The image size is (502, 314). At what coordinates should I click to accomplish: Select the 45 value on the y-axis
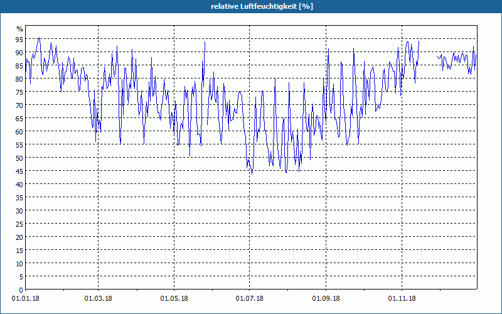pyautogui.click(x=20, y=171)
